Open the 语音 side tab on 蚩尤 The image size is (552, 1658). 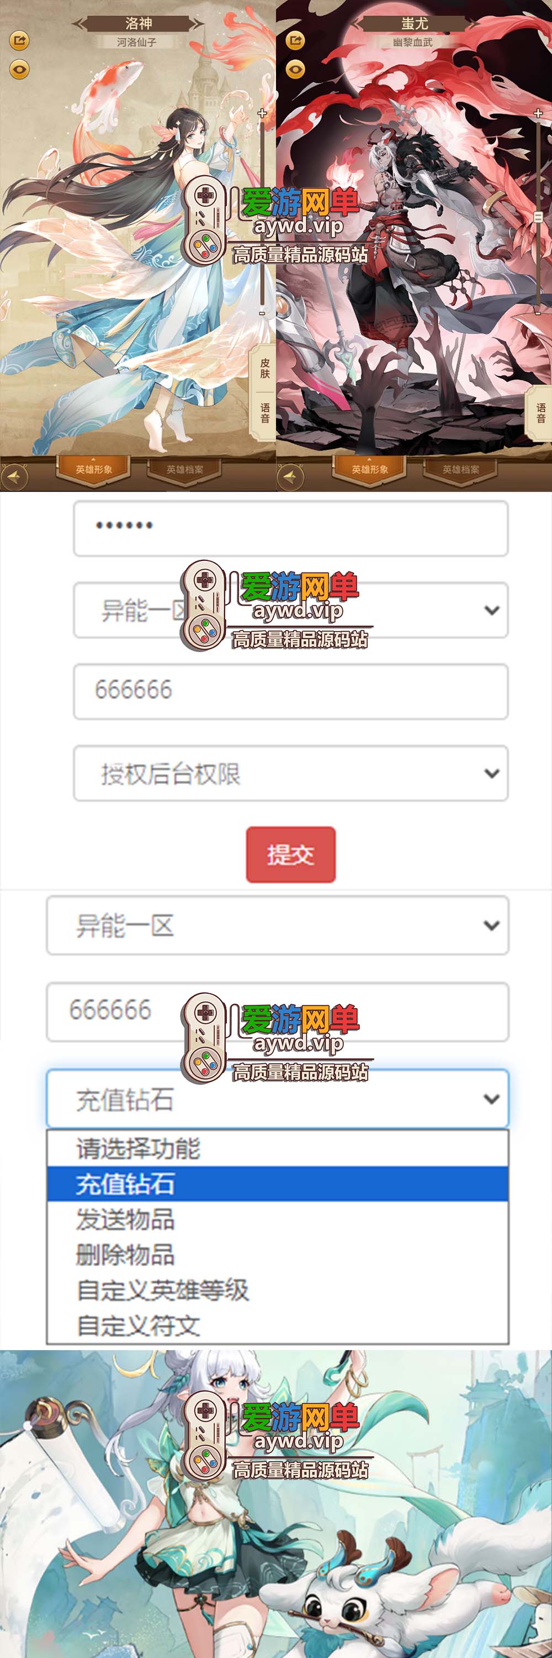(541, 413)
